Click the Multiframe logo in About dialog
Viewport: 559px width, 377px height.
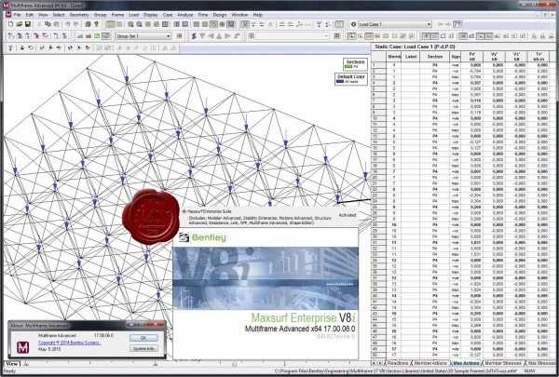23,347
